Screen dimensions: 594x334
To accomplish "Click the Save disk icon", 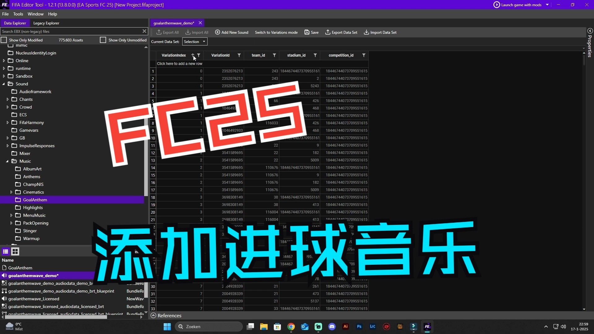I will [x=307, y=32].
